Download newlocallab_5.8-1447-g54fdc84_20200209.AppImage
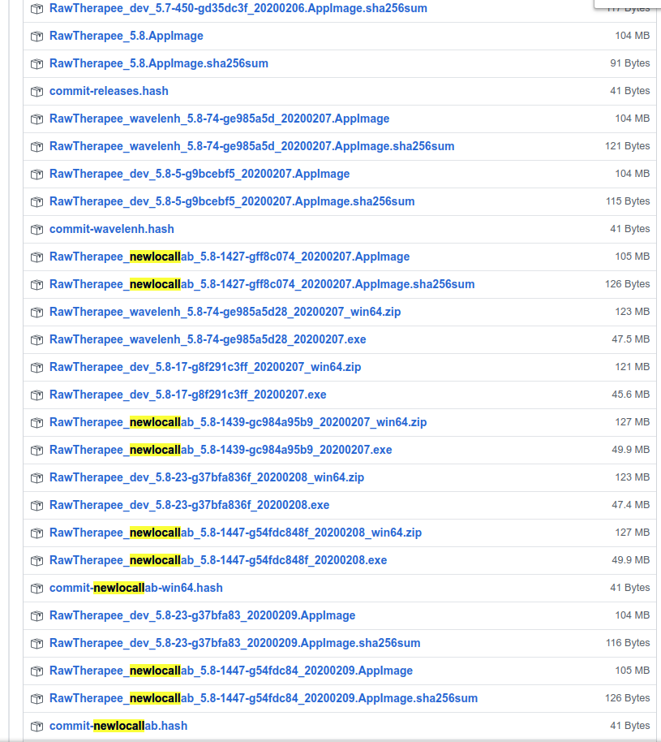Viewport: 661px width, 742px height. coord(231,671)
